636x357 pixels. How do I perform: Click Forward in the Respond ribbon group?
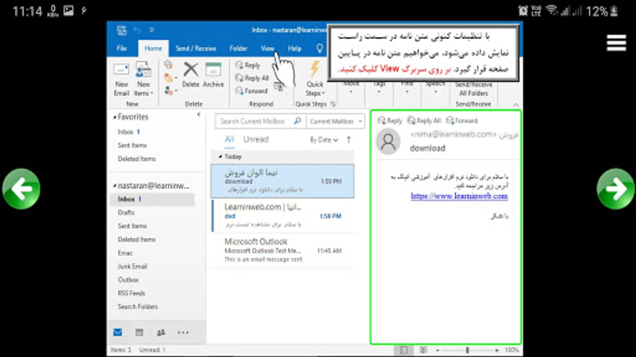pyautogui.click(x=251, y=91)
